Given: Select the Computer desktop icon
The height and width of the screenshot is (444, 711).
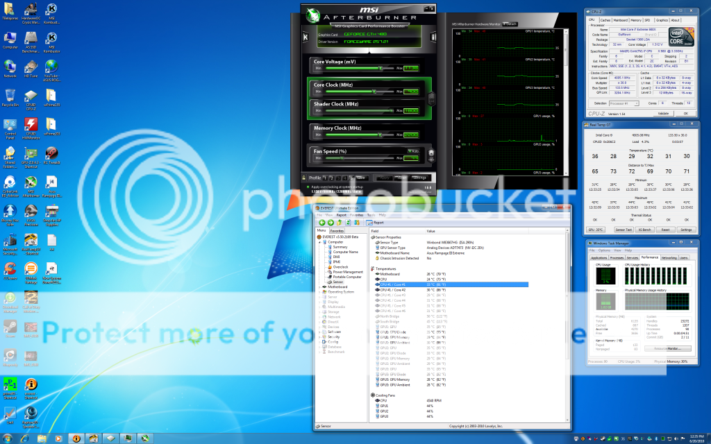Looking at the screenshot, I should tap(10, 40).
